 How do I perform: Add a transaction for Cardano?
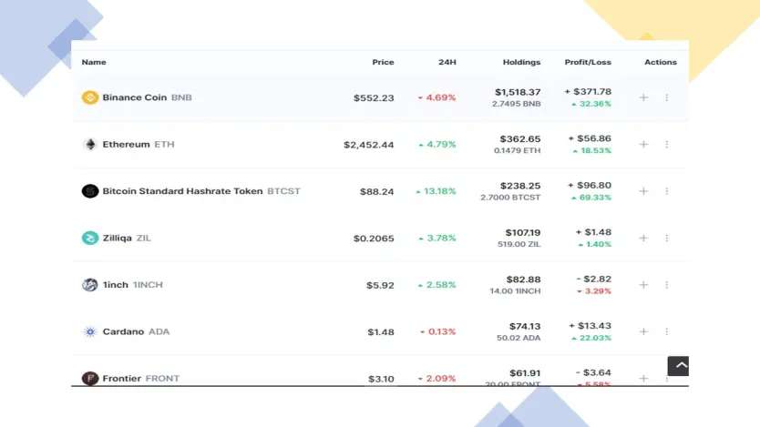point(643,331)
